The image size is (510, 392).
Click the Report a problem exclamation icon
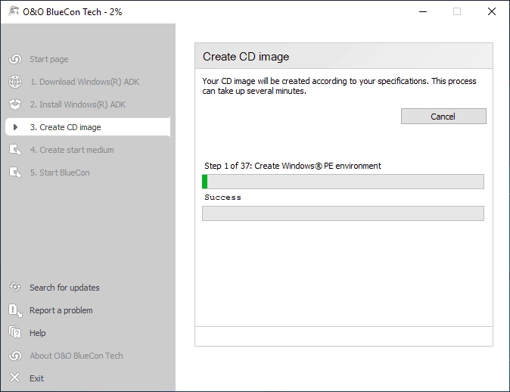point(15,310)
